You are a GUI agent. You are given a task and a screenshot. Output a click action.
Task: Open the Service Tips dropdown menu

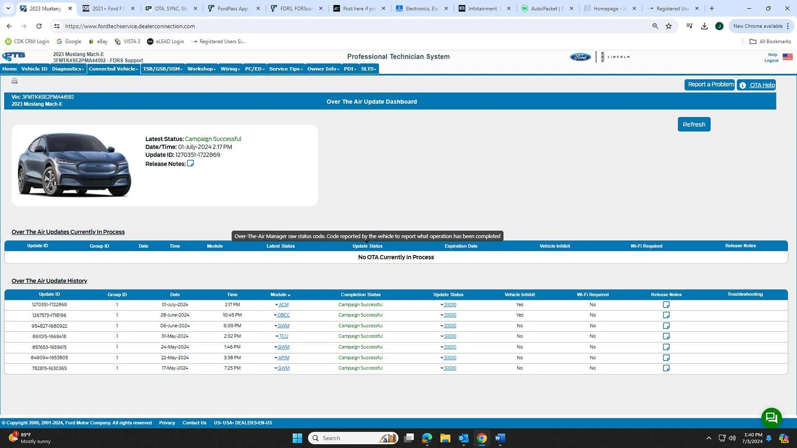(286, 69)
